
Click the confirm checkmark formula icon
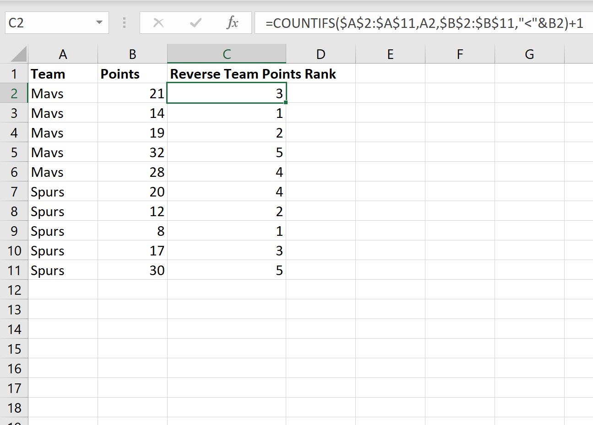[196, 23]
